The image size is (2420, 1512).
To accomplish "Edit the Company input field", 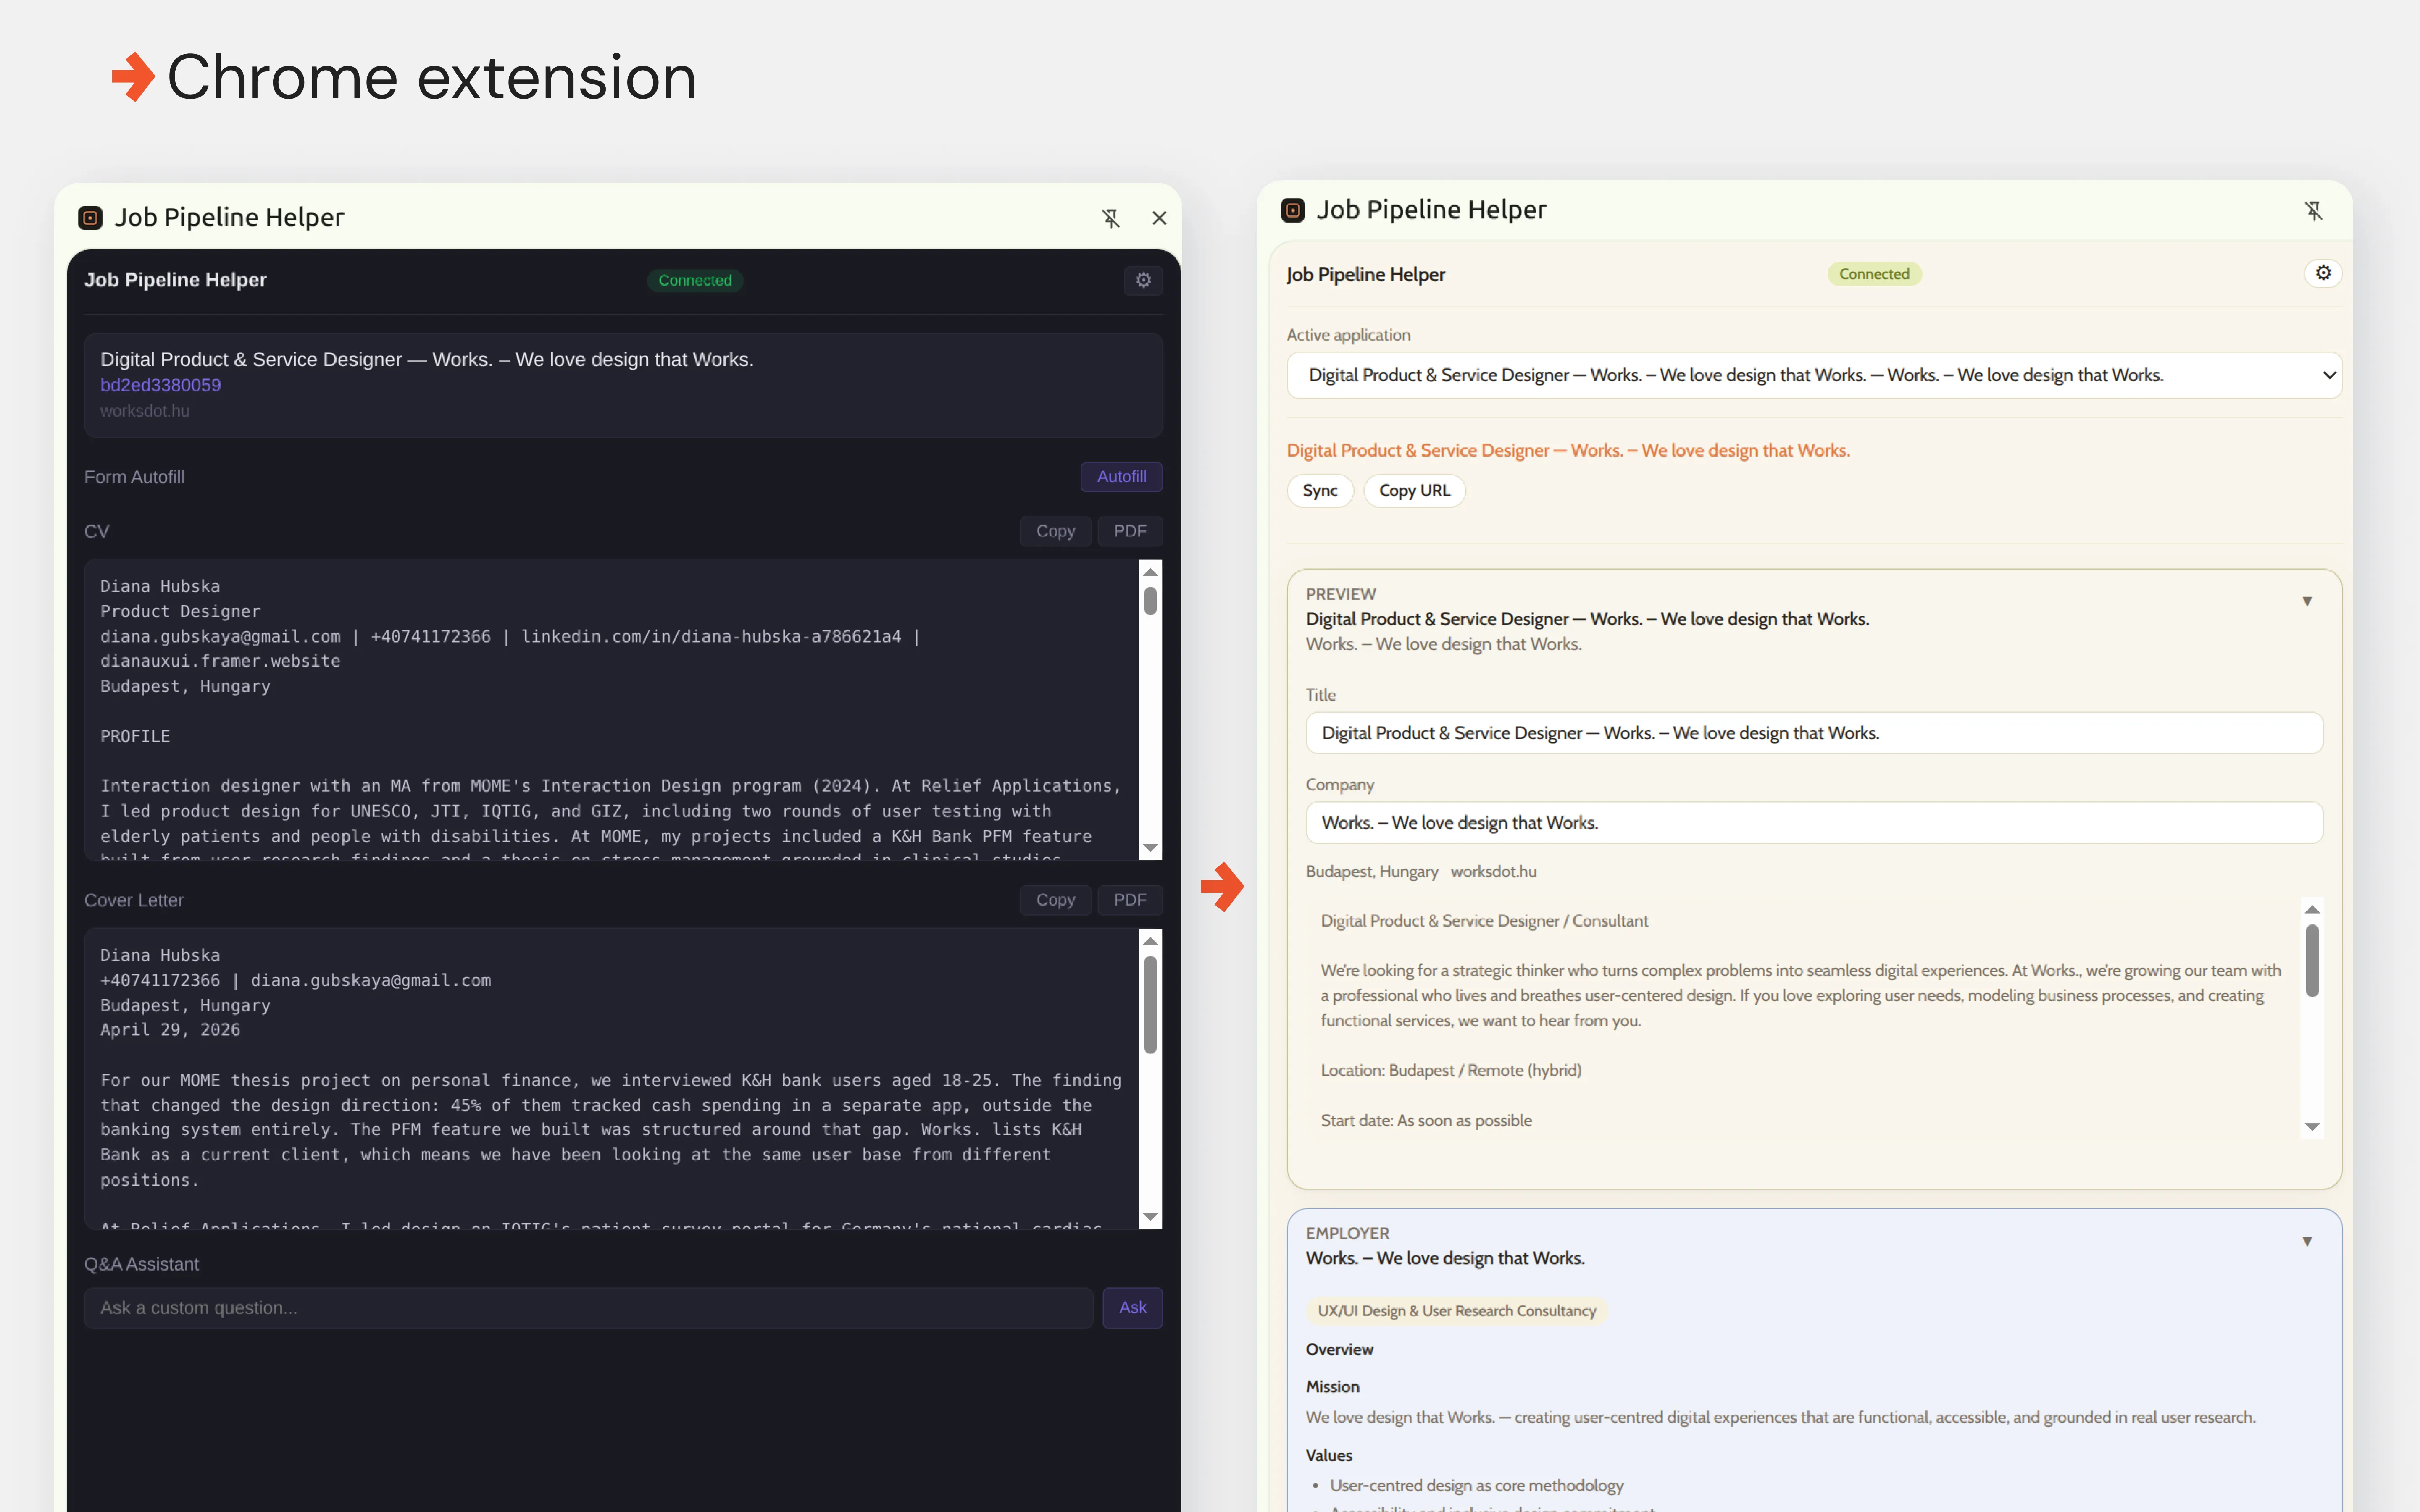I will (1814, 823).
